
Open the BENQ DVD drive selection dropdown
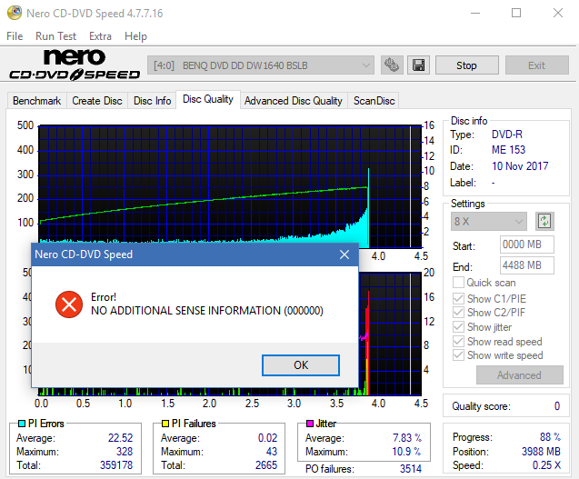pyautogui.click(x=261, y=65)
